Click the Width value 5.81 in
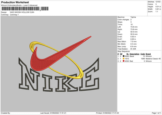162x115 pixels. click(x=158, y=9)
